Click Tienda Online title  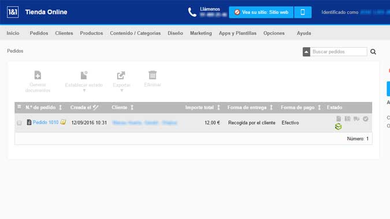click(46, 12)
